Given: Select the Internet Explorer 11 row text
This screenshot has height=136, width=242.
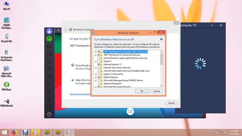Looking at the screenshot, I should pos(113,65).
